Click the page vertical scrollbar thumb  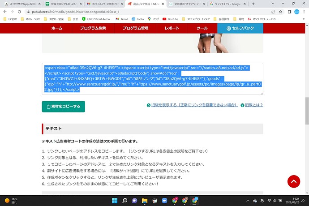307,111
